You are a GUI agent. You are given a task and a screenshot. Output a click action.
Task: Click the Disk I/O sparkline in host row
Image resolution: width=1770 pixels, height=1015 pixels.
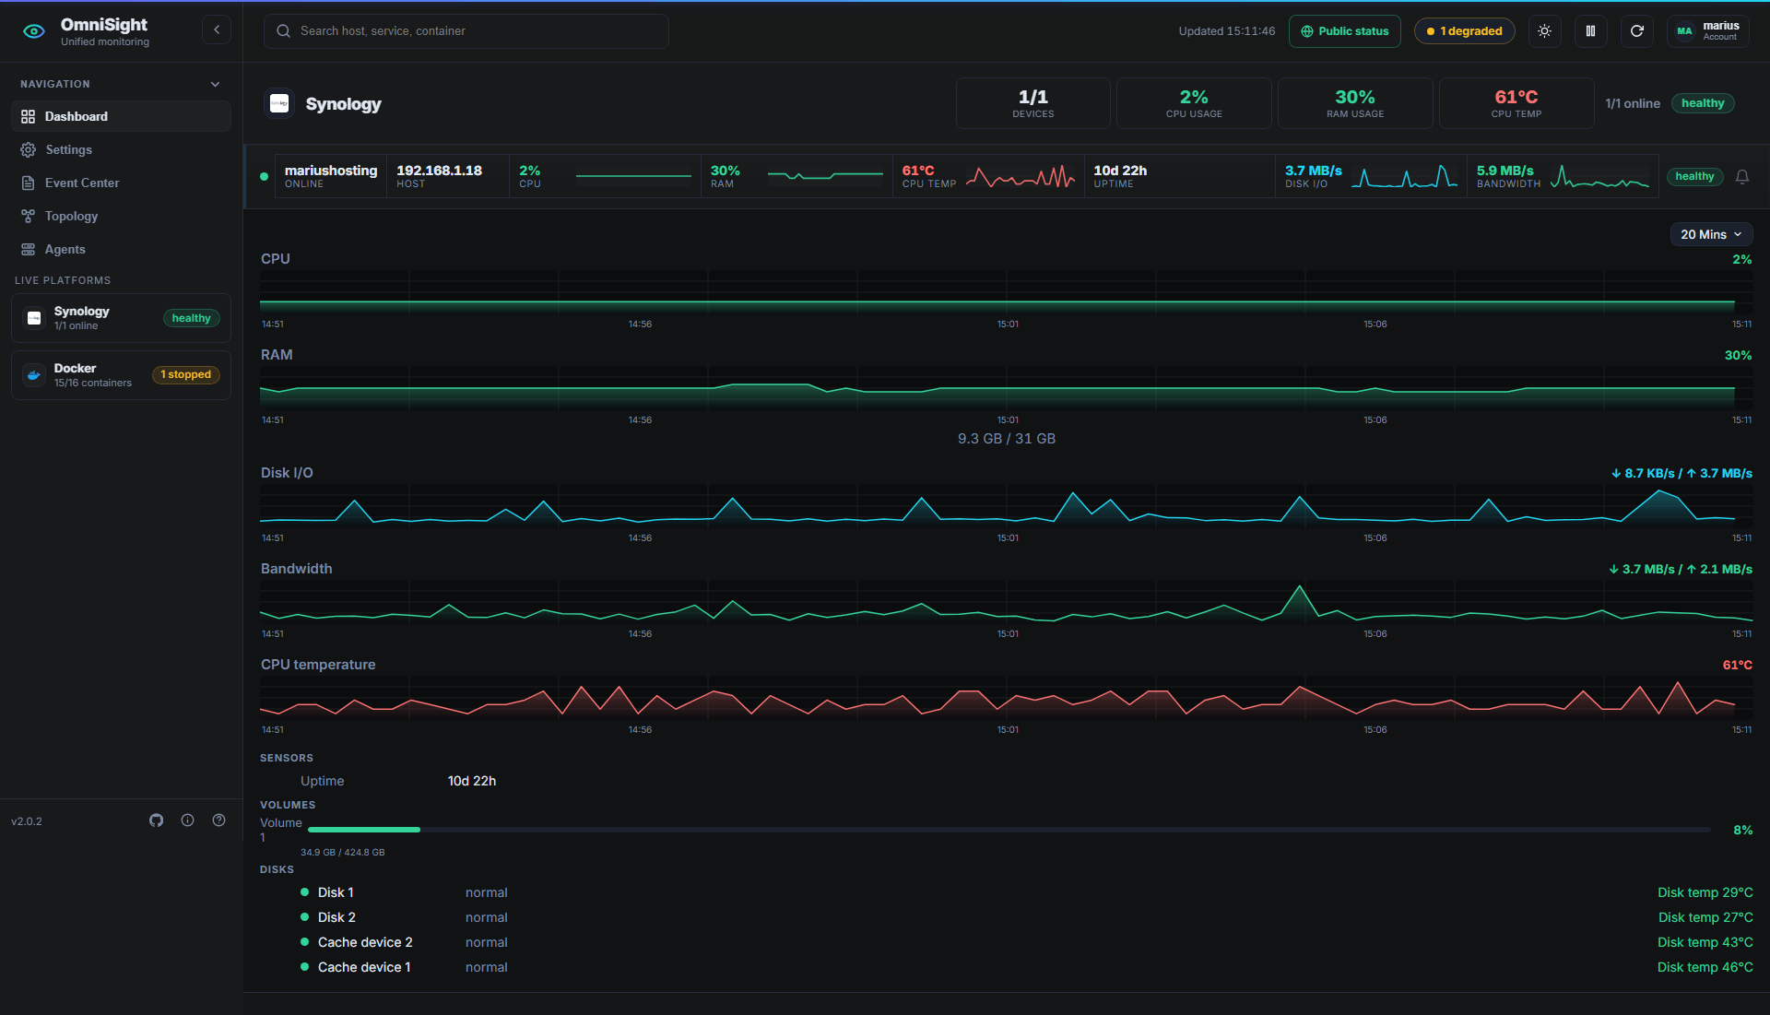pyautogui.click(x=1404, y=177)
